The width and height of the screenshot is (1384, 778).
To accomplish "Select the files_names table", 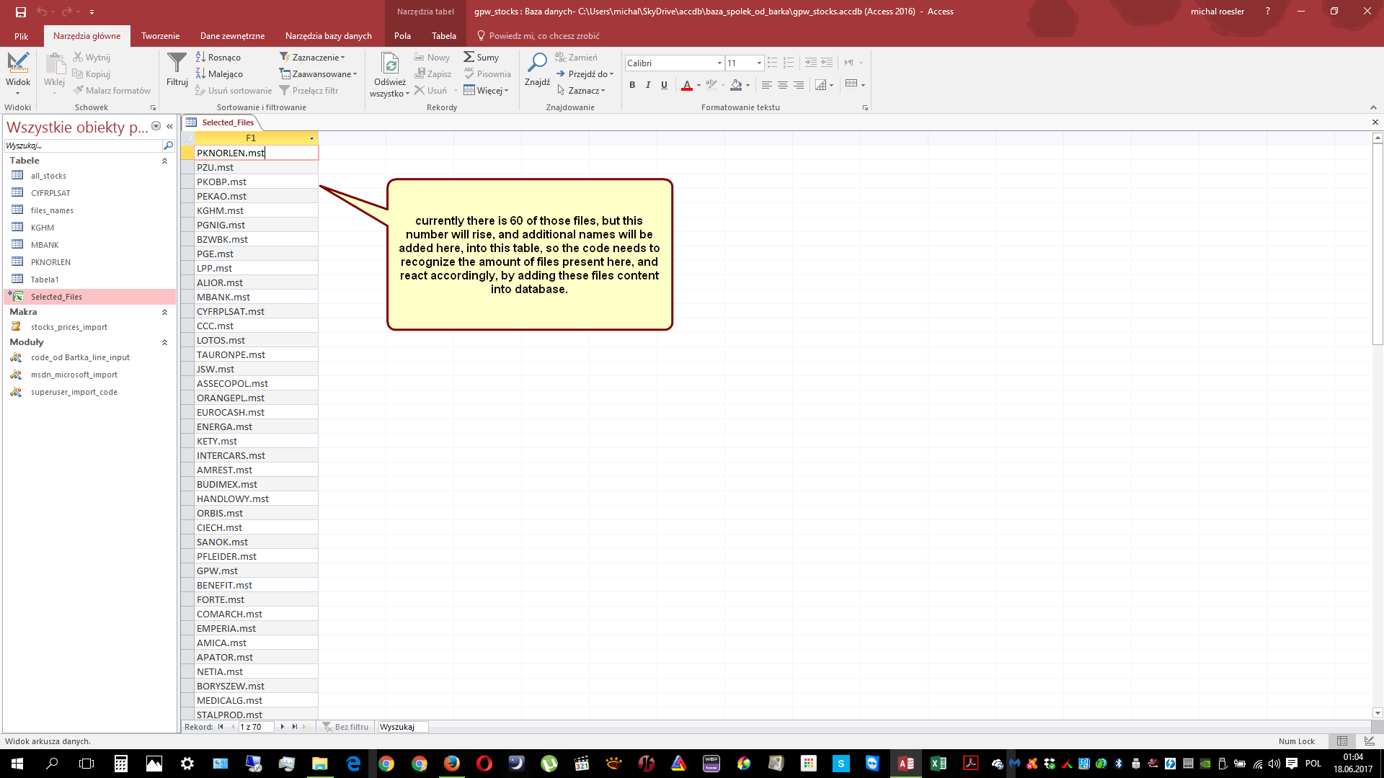I will (x=52, y=210).
